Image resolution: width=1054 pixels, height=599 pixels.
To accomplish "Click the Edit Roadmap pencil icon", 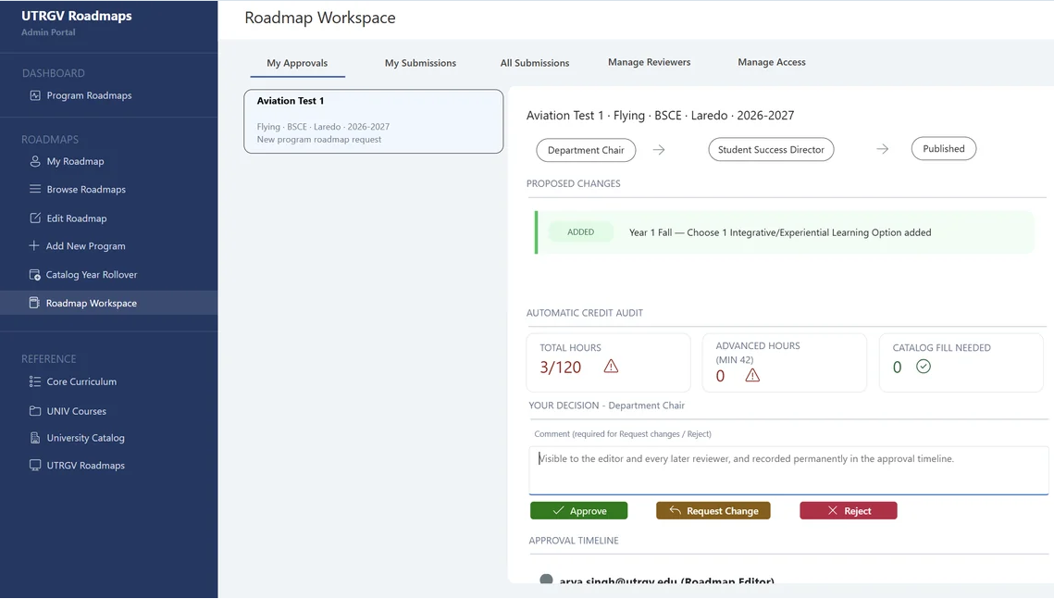I will [35, 218].
